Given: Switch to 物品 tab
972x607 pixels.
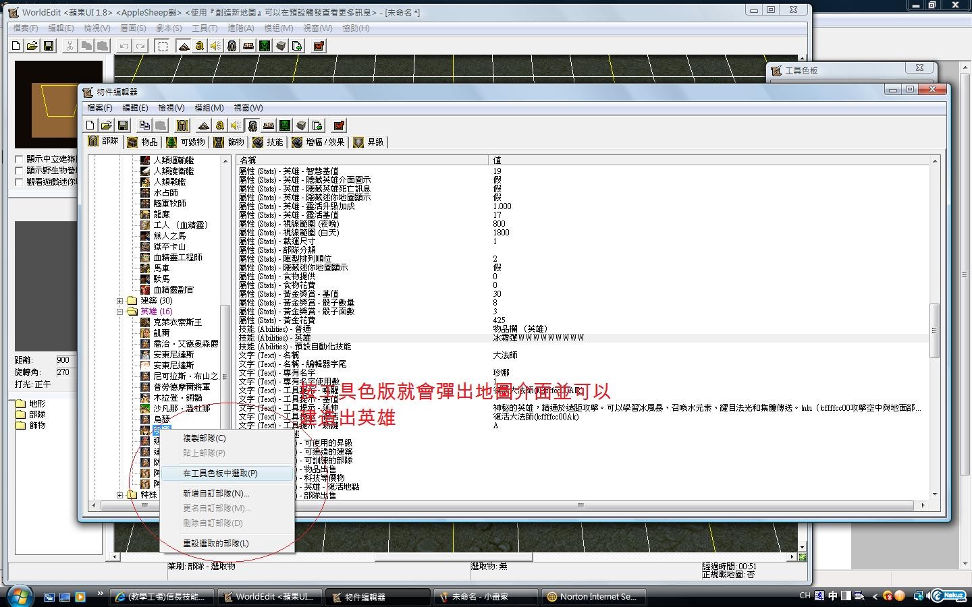Looking at the screenshot, I should [142, 142].
